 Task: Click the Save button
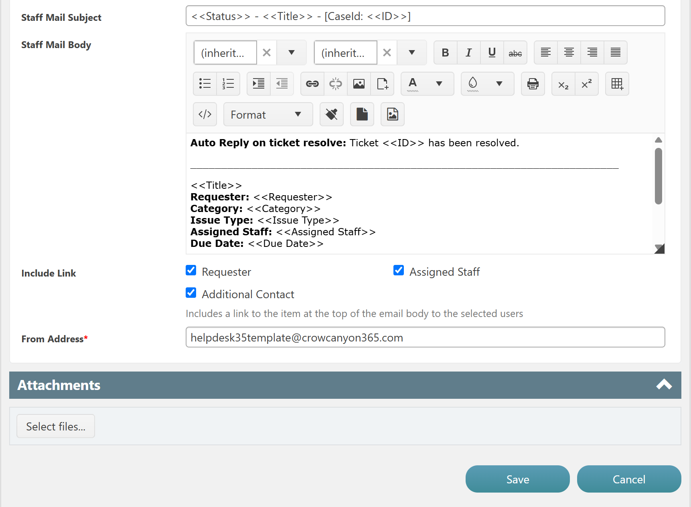point(517,479)
